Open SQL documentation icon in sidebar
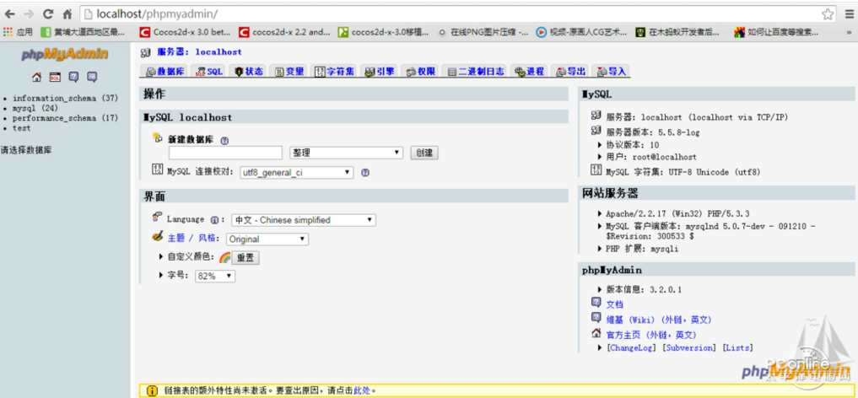This screenshot has width=858, height=398. tap(92, 77)
